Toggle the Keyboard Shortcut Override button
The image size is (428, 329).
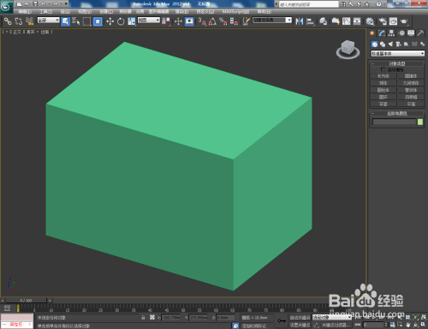pos(189,21)
